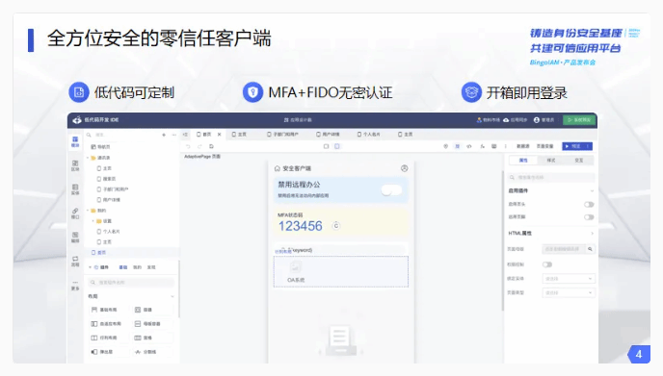Switch to the 个人名片 editor tab
663x376 pixels.
coord(369,135)
